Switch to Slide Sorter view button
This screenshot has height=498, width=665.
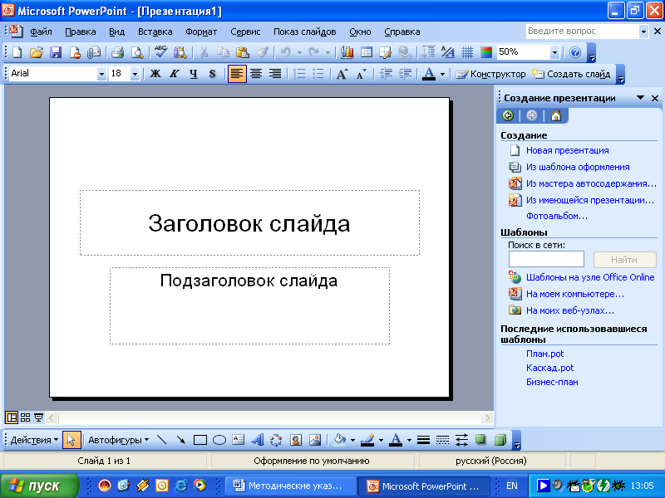coord(25,417)
